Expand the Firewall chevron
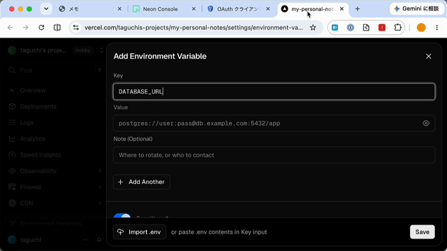Viewport: 447px width, 251px height. (x=100, y=187)
